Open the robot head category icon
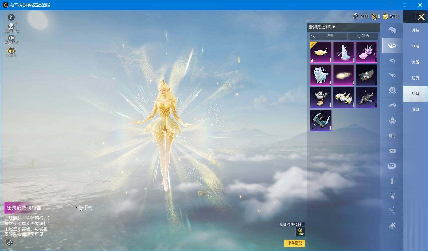428x251 pixels. tap(392, 120)
